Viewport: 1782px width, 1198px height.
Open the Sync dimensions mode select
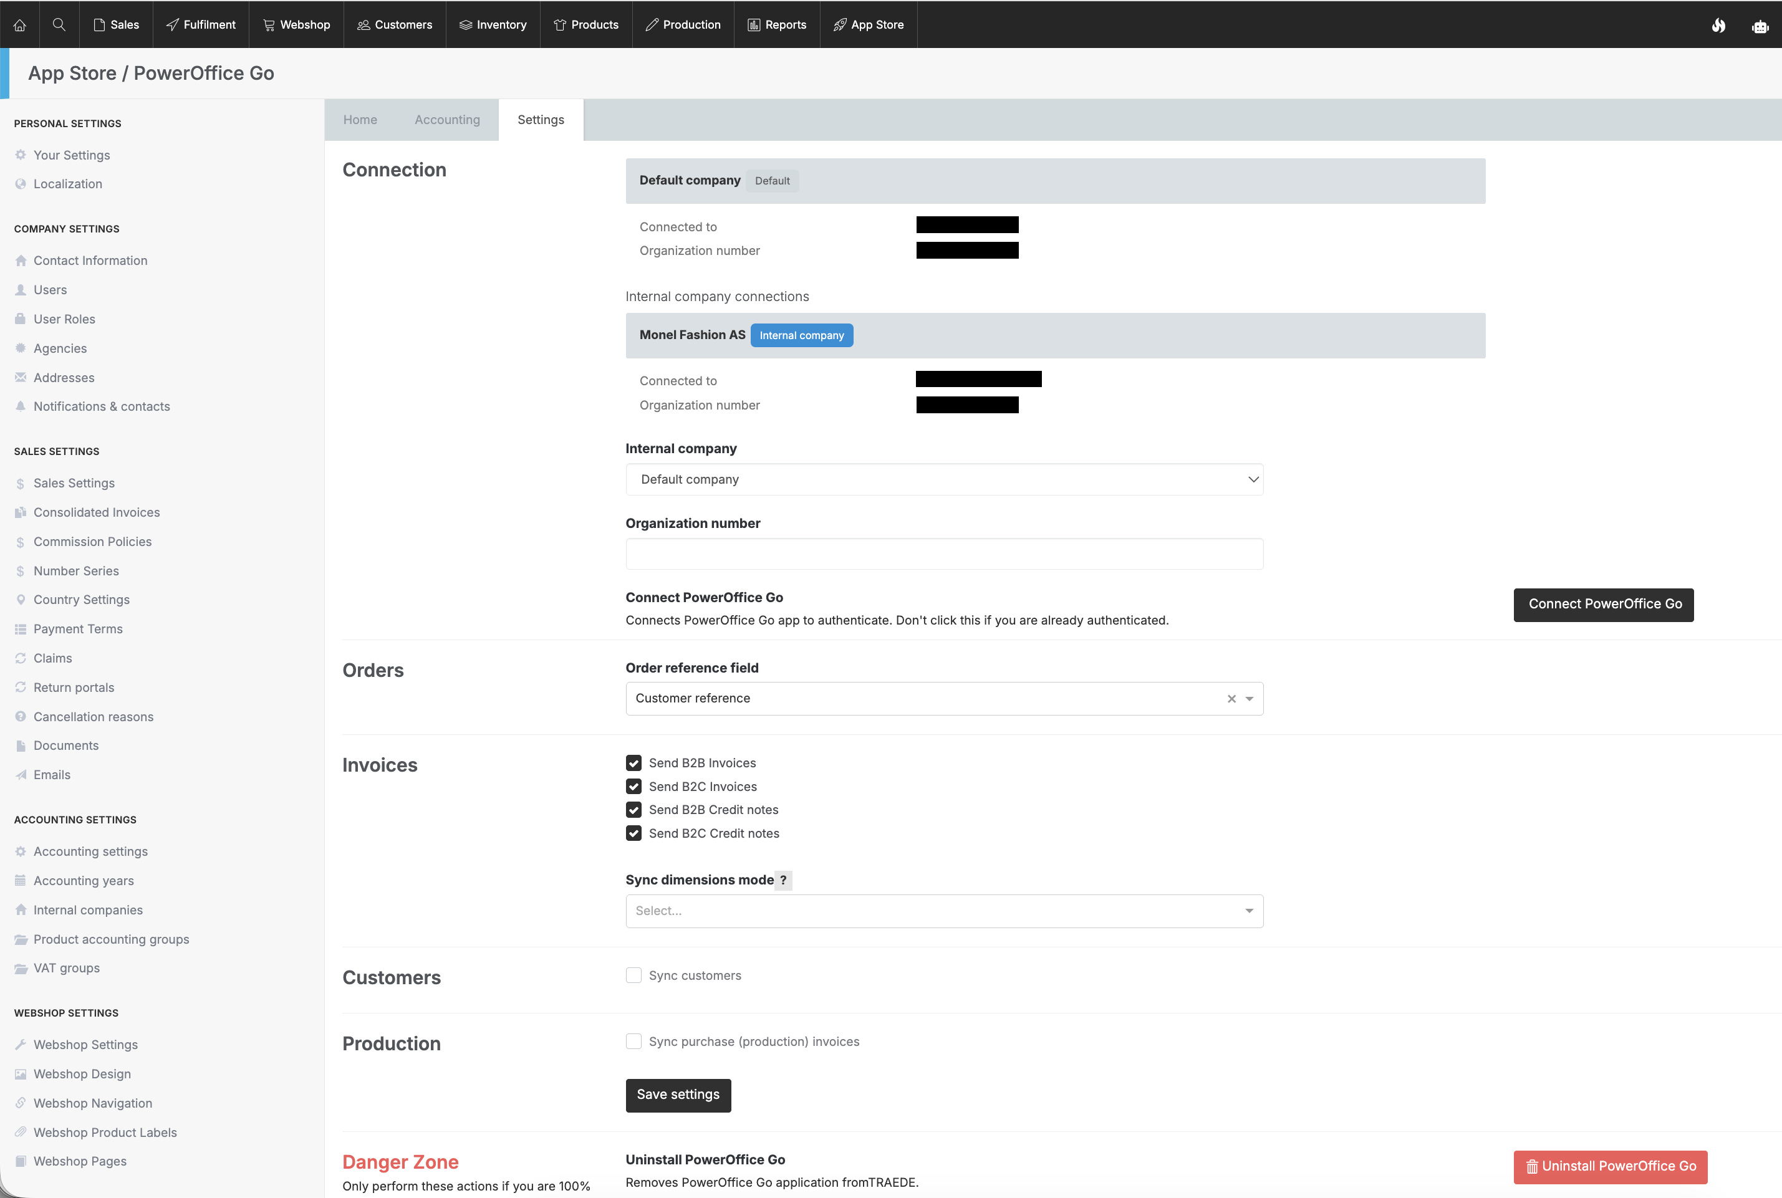coord(945,911)
